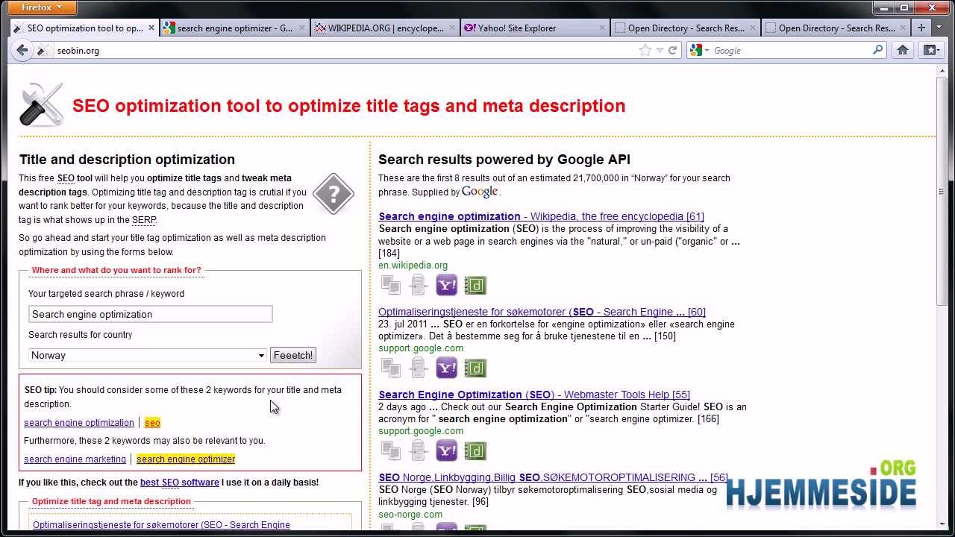Open the Webmaster Tools Help result title
Image resolution: width=955 pixels, height=537 pixels.
click(x=534, y=395)
